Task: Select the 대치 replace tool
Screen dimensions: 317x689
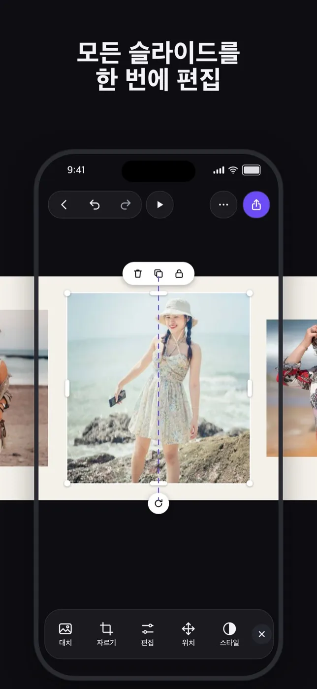Action: 65,634
